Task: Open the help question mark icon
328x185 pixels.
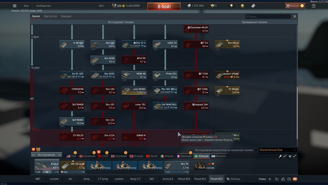Action: 314,6
